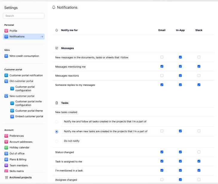
Task: Click the Team members icon
Action: (6, 165)
